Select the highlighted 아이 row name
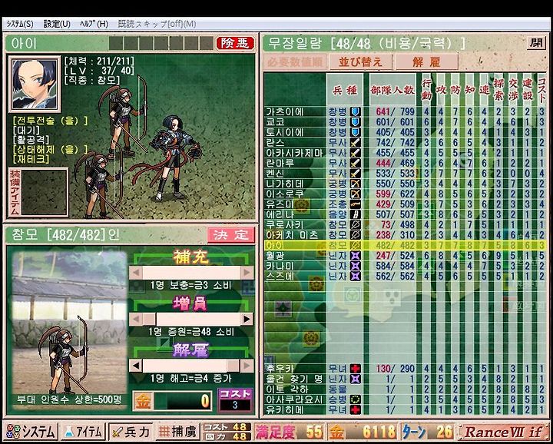 [275, 245]
